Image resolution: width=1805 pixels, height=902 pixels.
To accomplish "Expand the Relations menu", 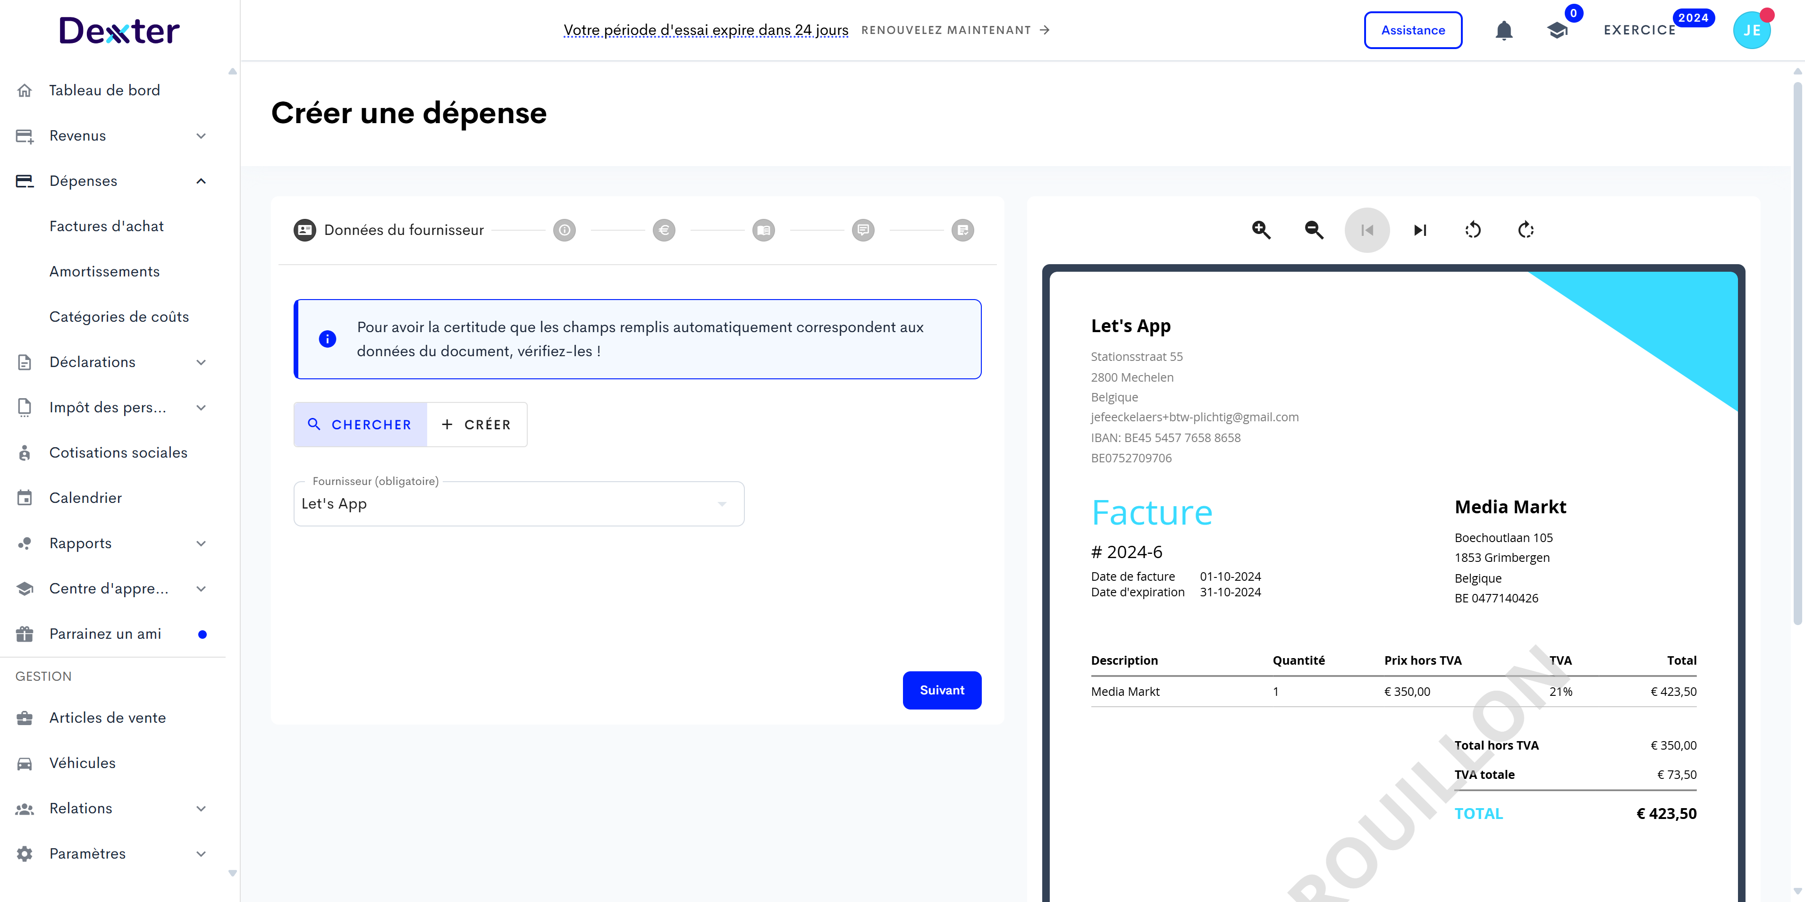I will [x=113, y=808].
